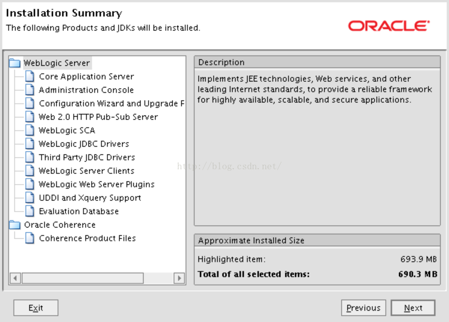Click the WebLogic SCA file icon
449x322 pixels.
pyautogui.click(x=30, y=130)
